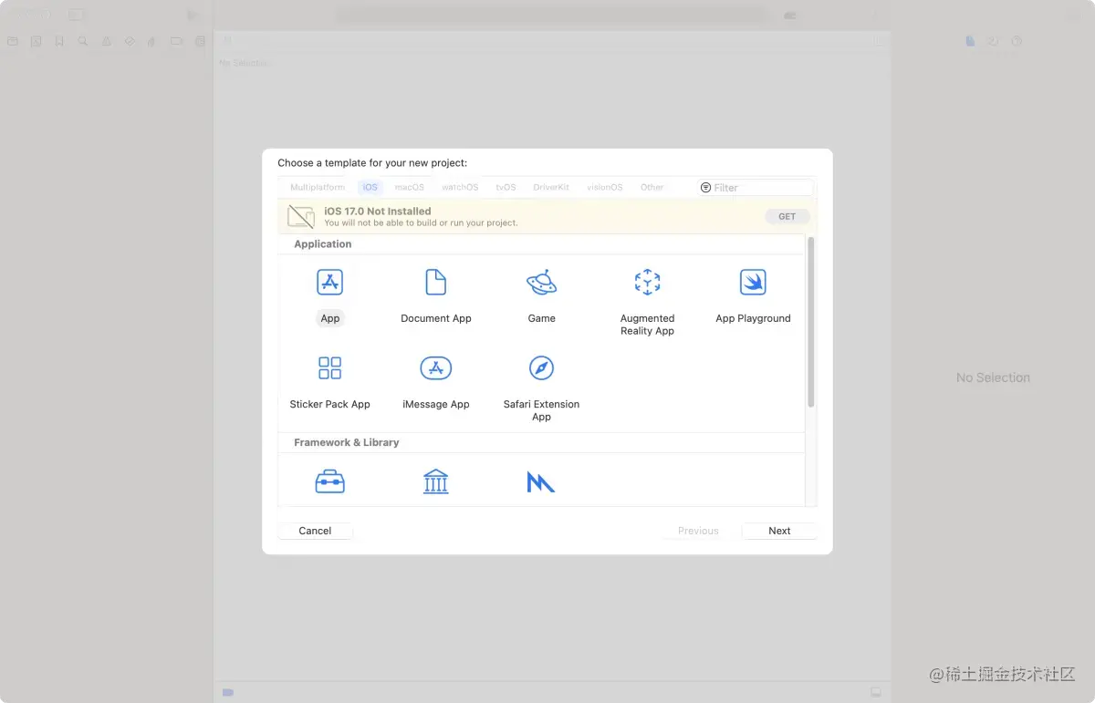Click blue tag filter icon at bottom bar
Viewport: 1095px width, 703px height.
[x=227, y=692]
